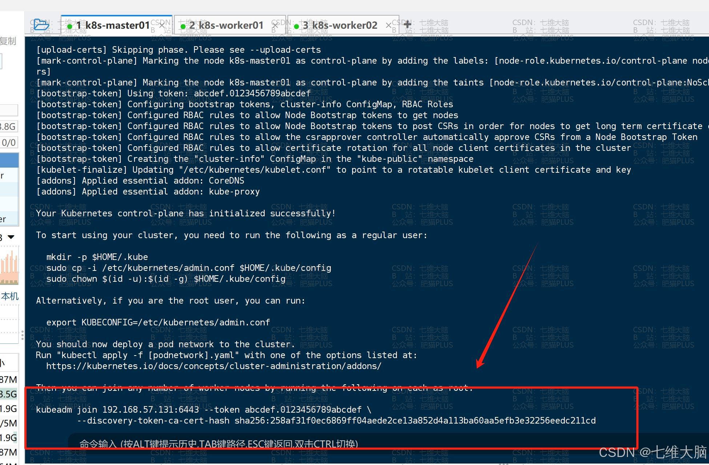Click the 本机 local link
Viewport: 709px width, 465px height.
10,296
